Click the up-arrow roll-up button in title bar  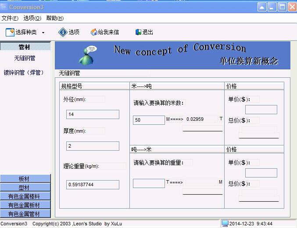click(x=262, y=7)
